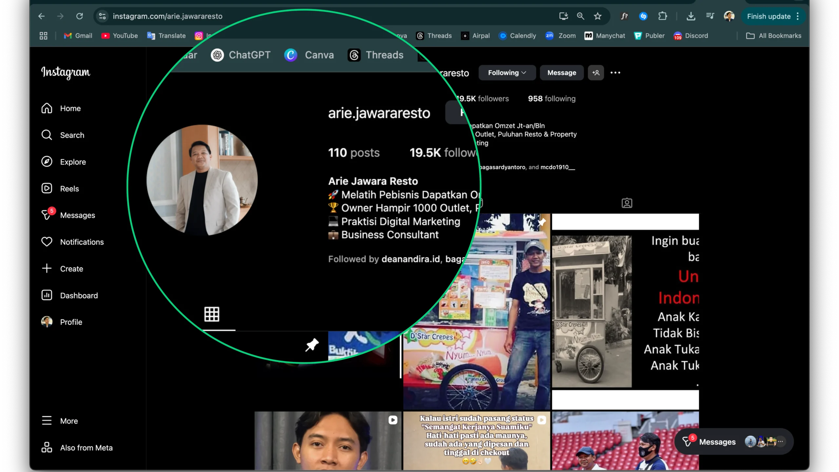
Task: Expand the Following dropdown button
Action: click(507, 73)
